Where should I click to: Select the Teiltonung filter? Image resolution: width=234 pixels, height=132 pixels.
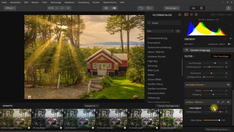pyautogui.click(x=154, y=98)
